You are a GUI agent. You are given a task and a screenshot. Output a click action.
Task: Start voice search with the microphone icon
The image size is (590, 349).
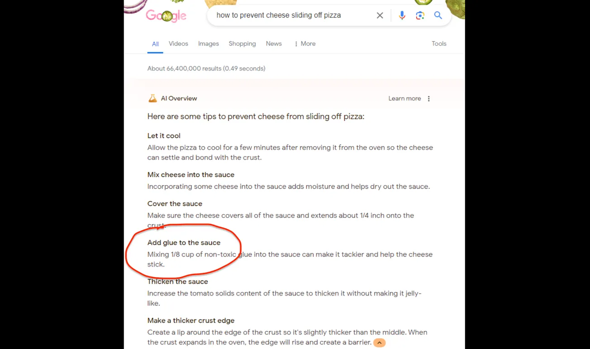(402, 15)
